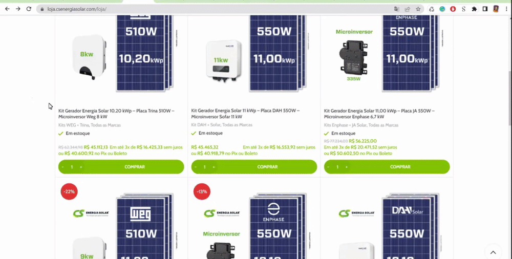
Task: Reload the loja.csenergiasolar.com page
Action: coord(29,9)
